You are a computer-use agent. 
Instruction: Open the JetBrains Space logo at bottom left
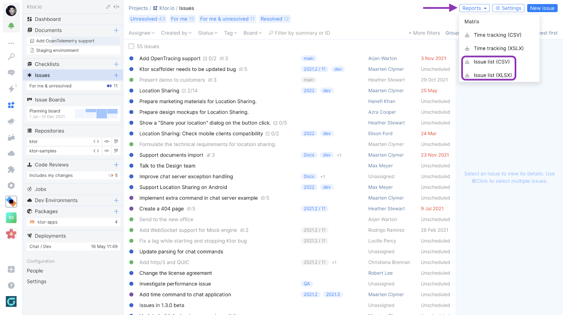tap(11, 301)
